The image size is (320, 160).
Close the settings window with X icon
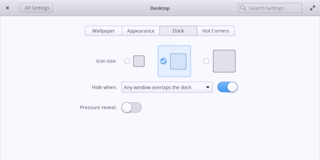[x=7, y=8]
